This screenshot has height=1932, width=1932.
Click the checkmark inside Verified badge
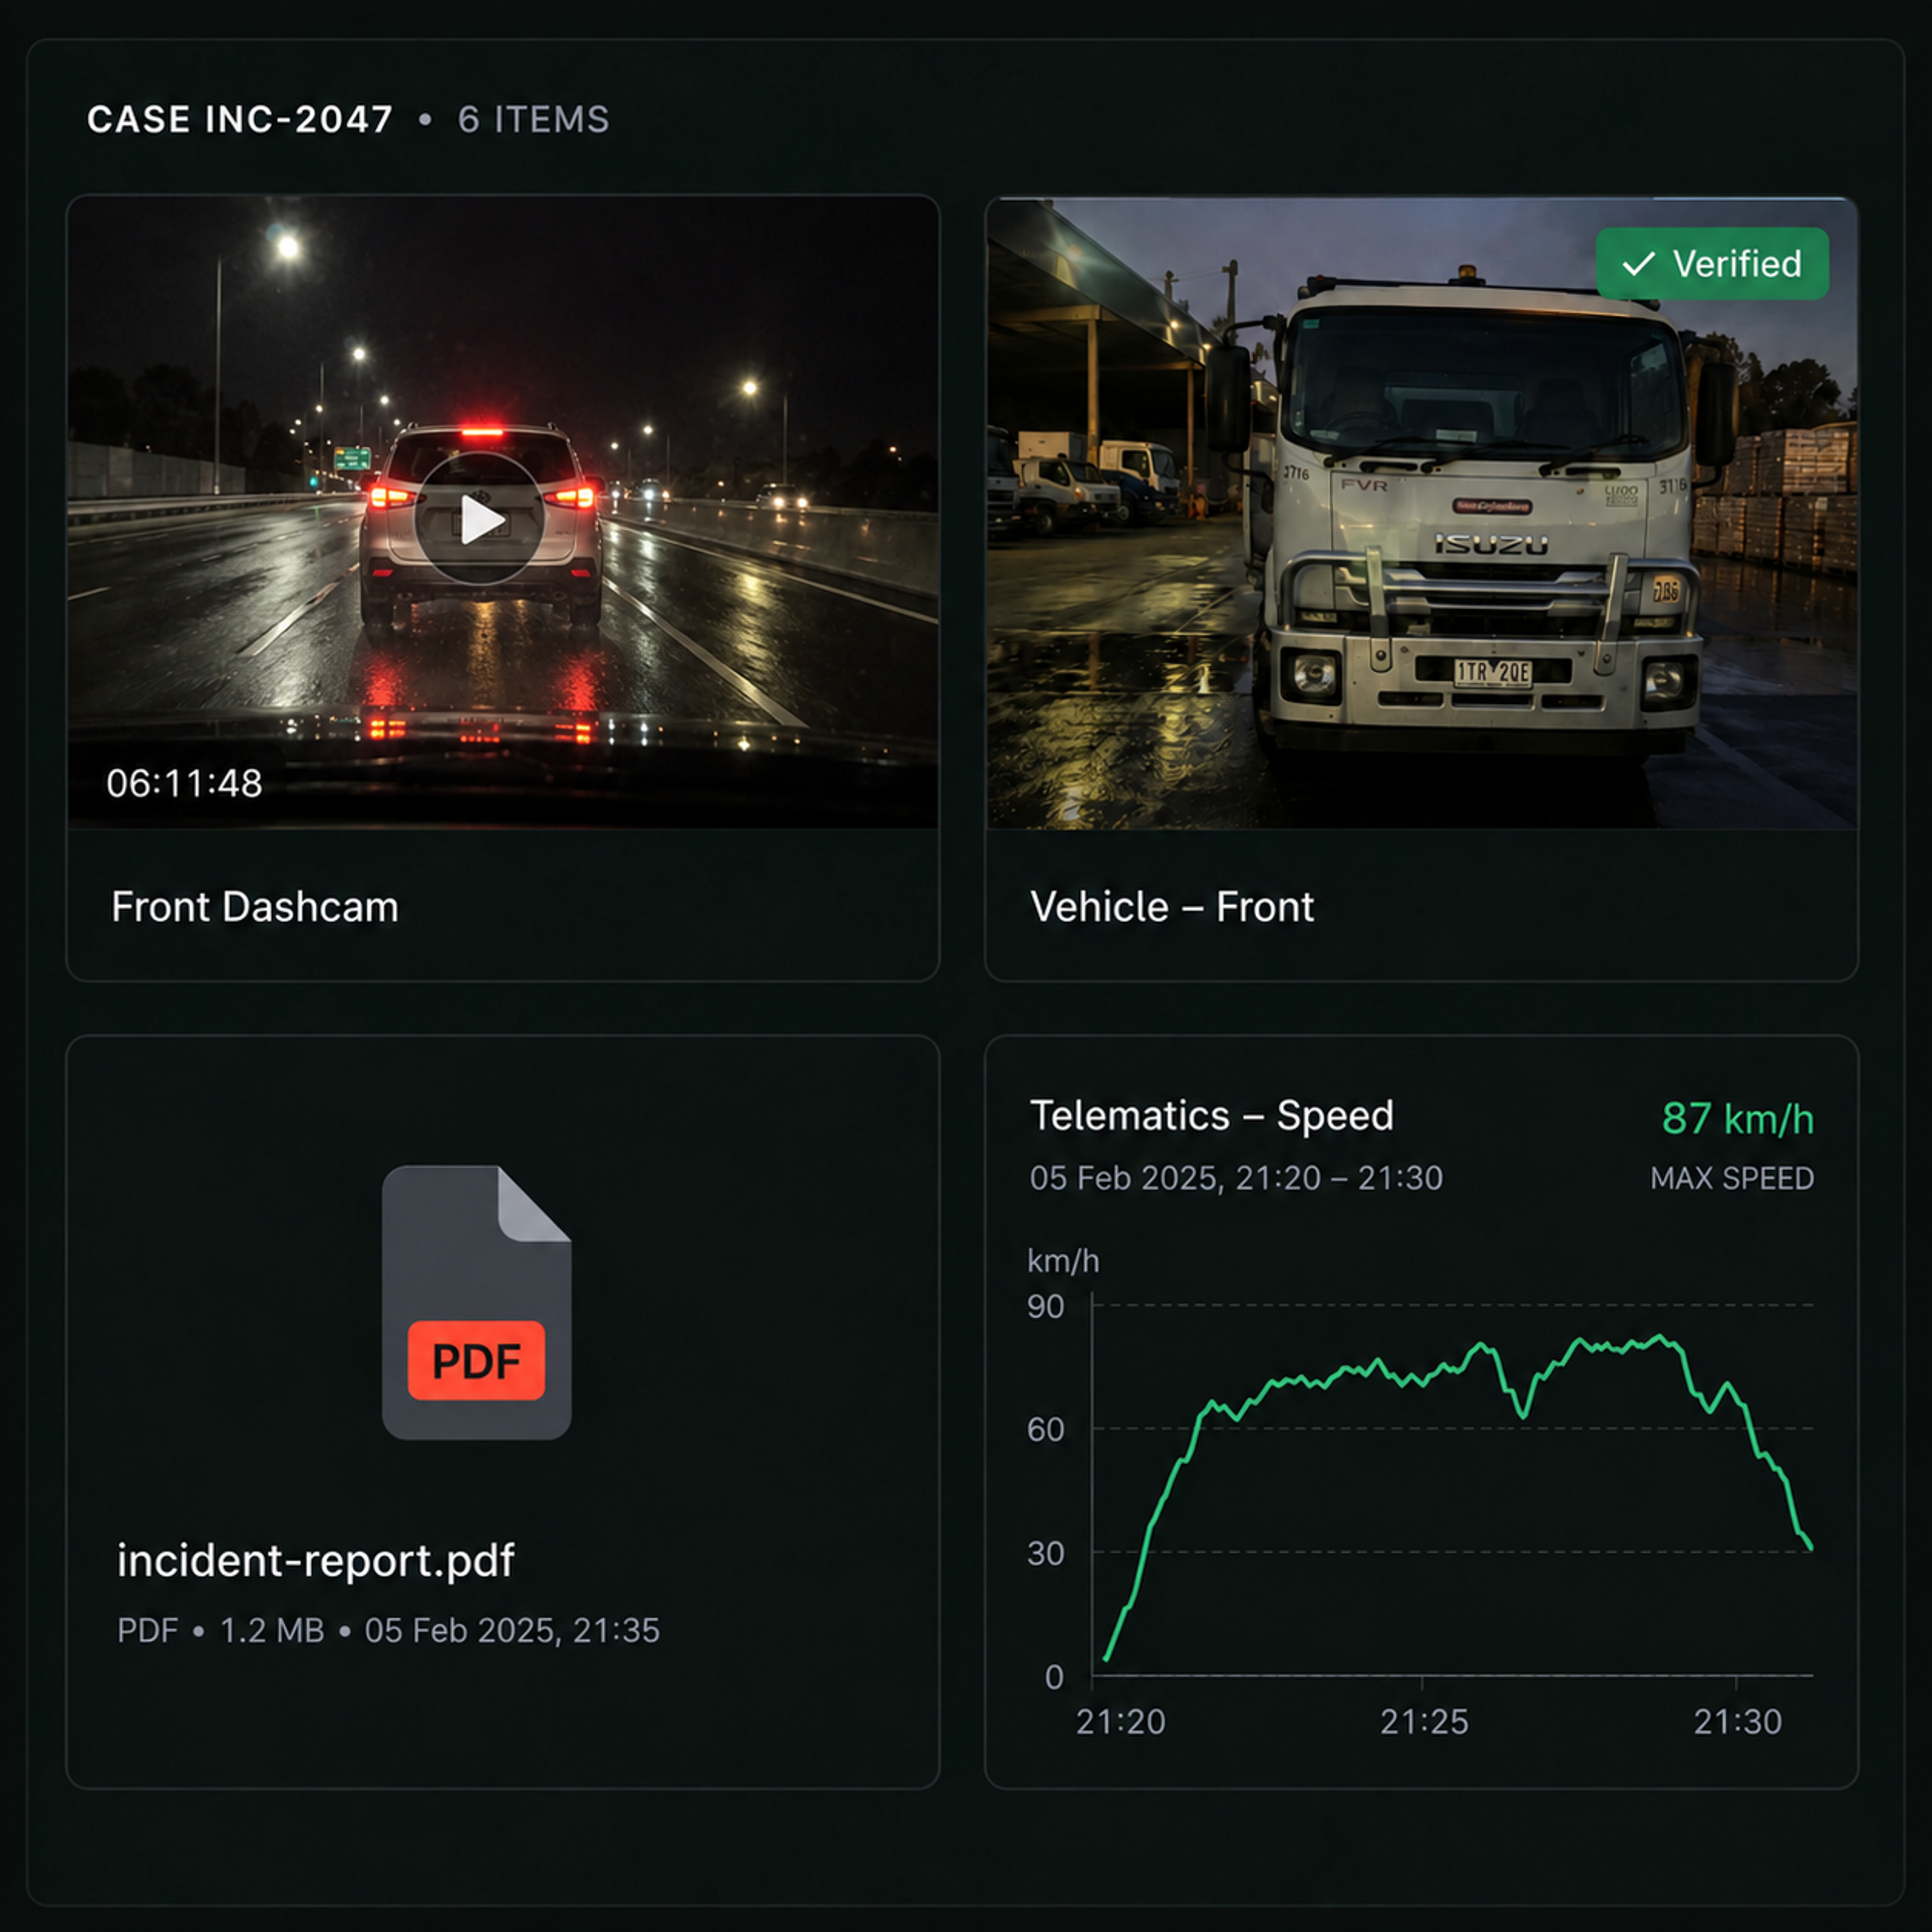(1638, 264)
